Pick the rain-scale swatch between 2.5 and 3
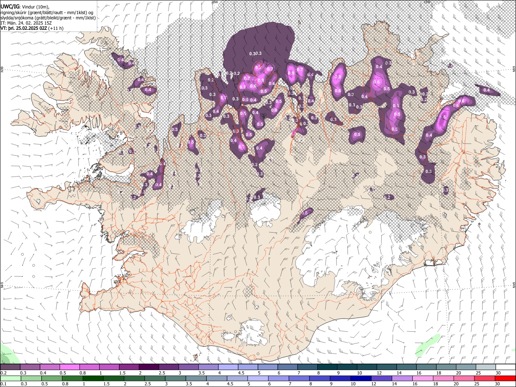Screen dimensions: 516x387 coord(155,378)
